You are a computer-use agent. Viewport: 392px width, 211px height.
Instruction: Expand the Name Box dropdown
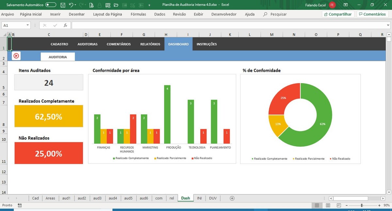pyautogui.click(x=27, y=25)
